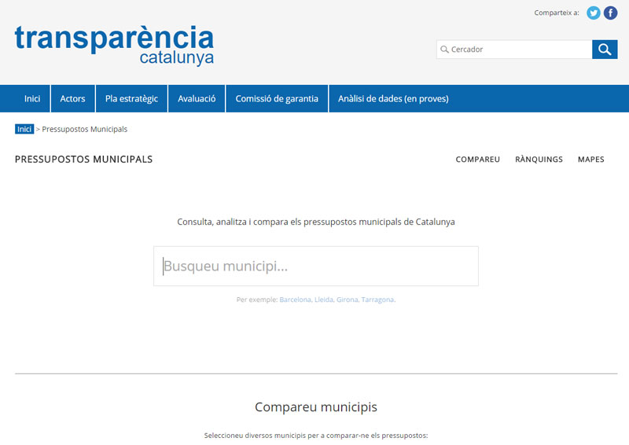Select the Barcelona example link

[x=295, y=300]
